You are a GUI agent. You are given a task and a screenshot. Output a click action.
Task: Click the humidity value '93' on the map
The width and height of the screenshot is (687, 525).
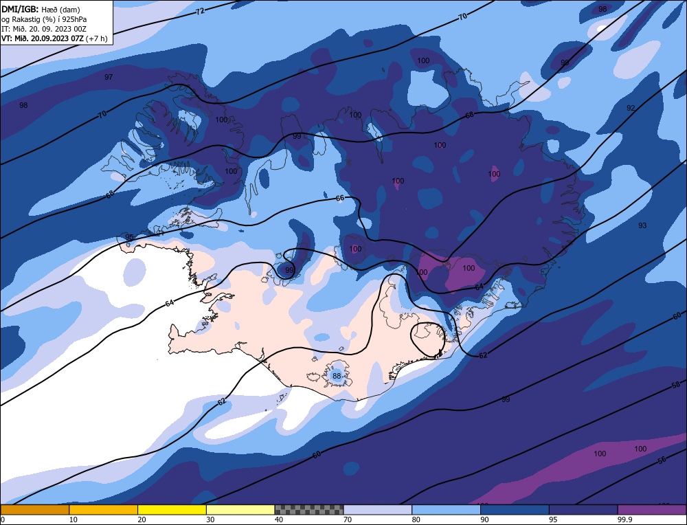click(x=642, y=225)
